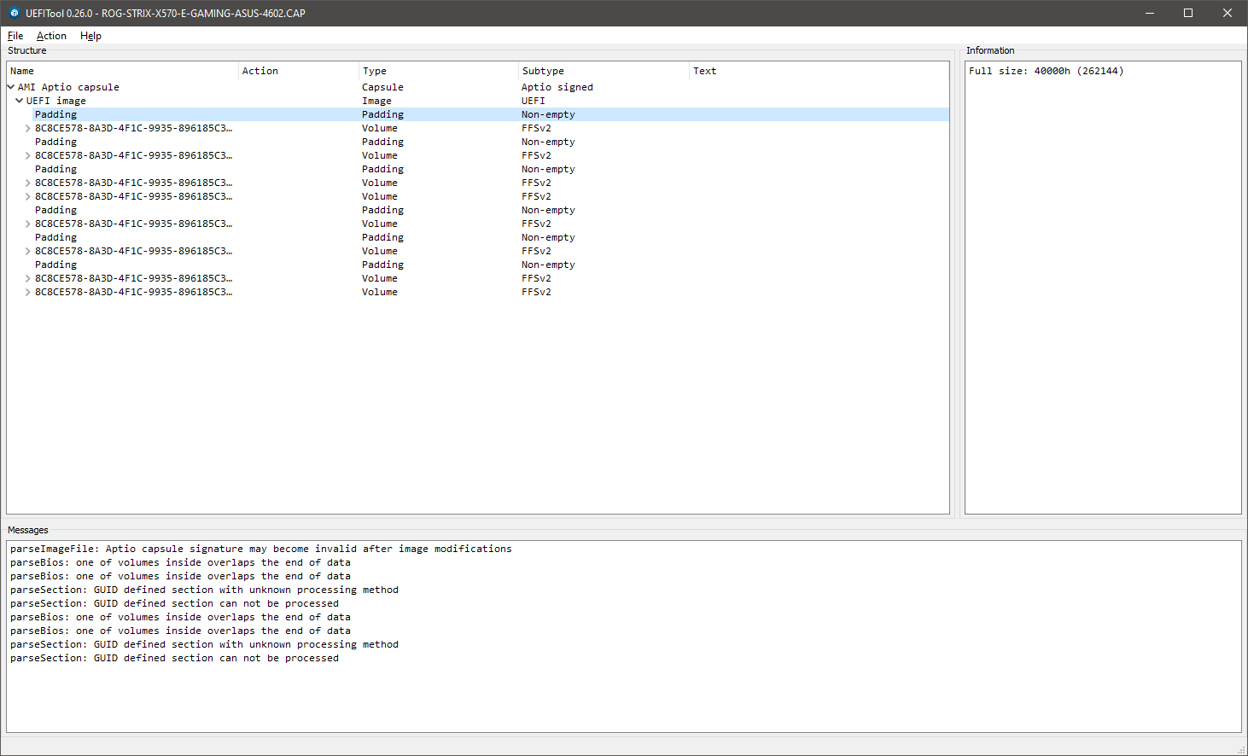Expand the first 8C8CE578 volume under UEFI image
Screen dimensions: 1248x756
[x=28, y=128]
